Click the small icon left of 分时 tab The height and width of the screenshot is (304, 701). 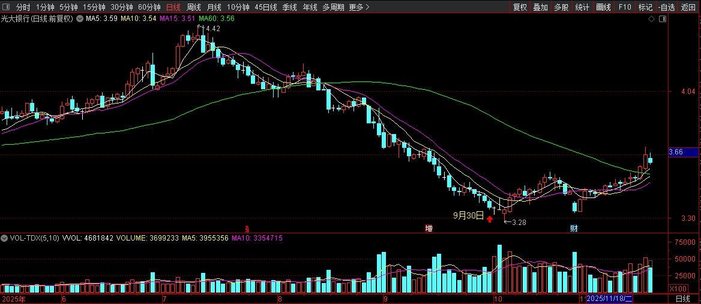[x=7, y=7]
